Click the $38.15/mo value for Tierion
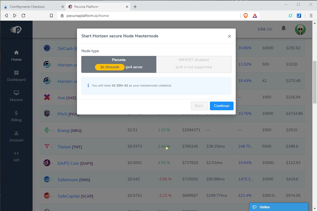Screen dimensions: 317x211 click(x=216, y=146)
